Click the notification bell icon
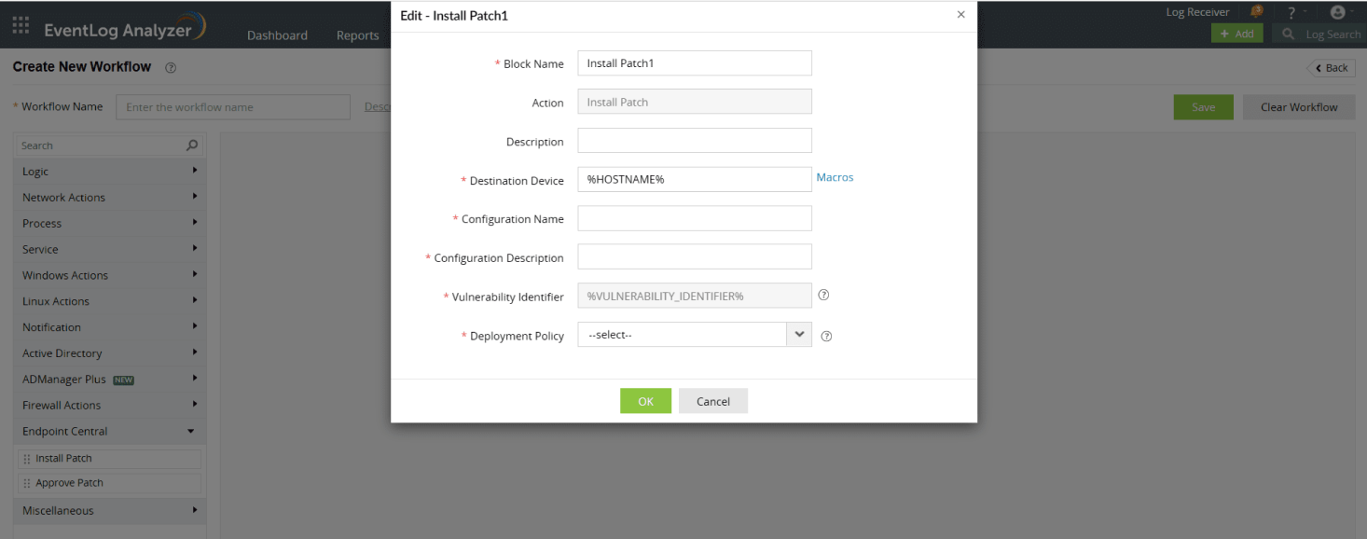This screenshot has width=1367, height=539. click(1257, 12)
